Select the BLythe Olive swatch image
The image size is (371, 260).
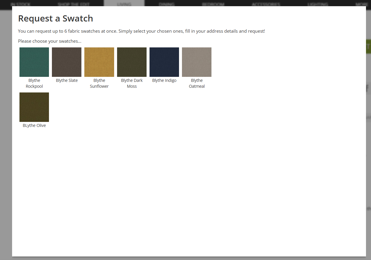click(34, 107)
